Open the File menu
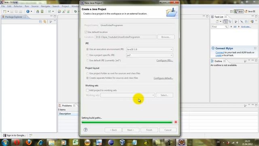 click(x=3, y=6)
